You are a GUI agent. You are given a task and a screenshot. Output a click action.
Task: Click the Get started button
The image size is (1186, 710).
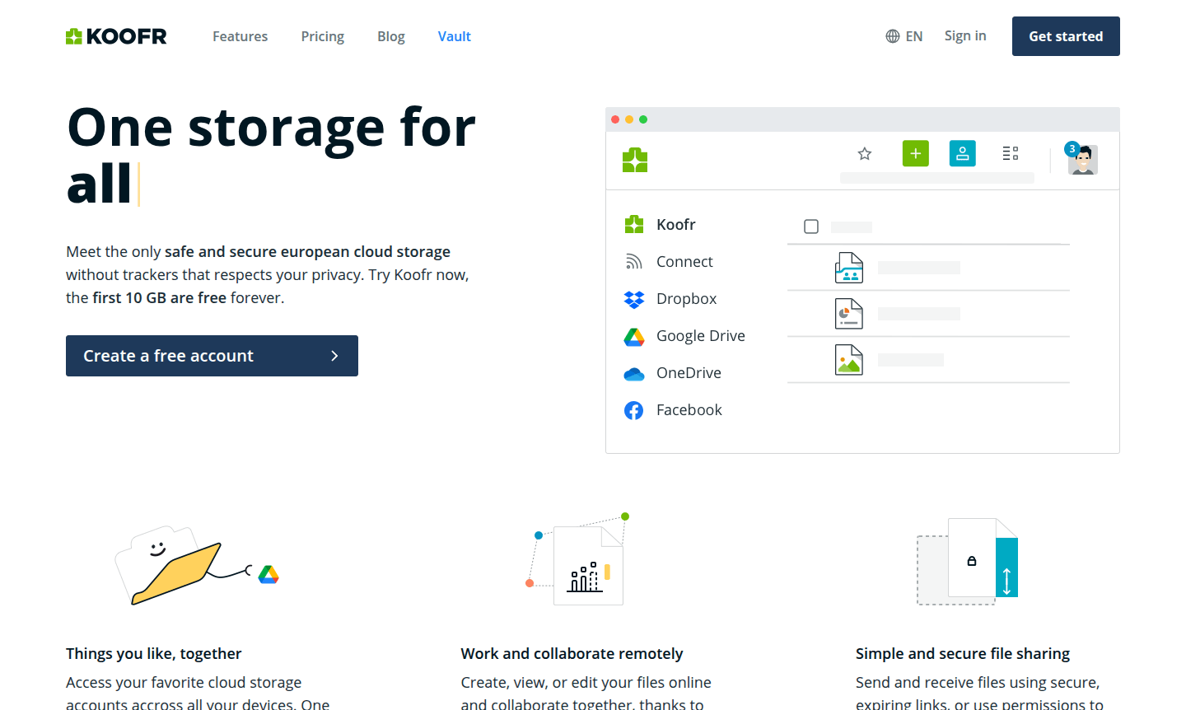tap(1065, 36)
